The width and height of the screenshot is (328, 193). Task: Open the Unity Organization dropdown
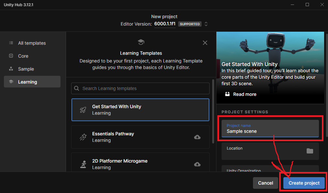[270, 169]
